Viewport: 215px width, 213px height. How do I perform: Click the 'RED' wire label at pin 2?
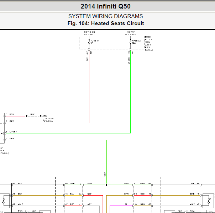pos(12,121)
